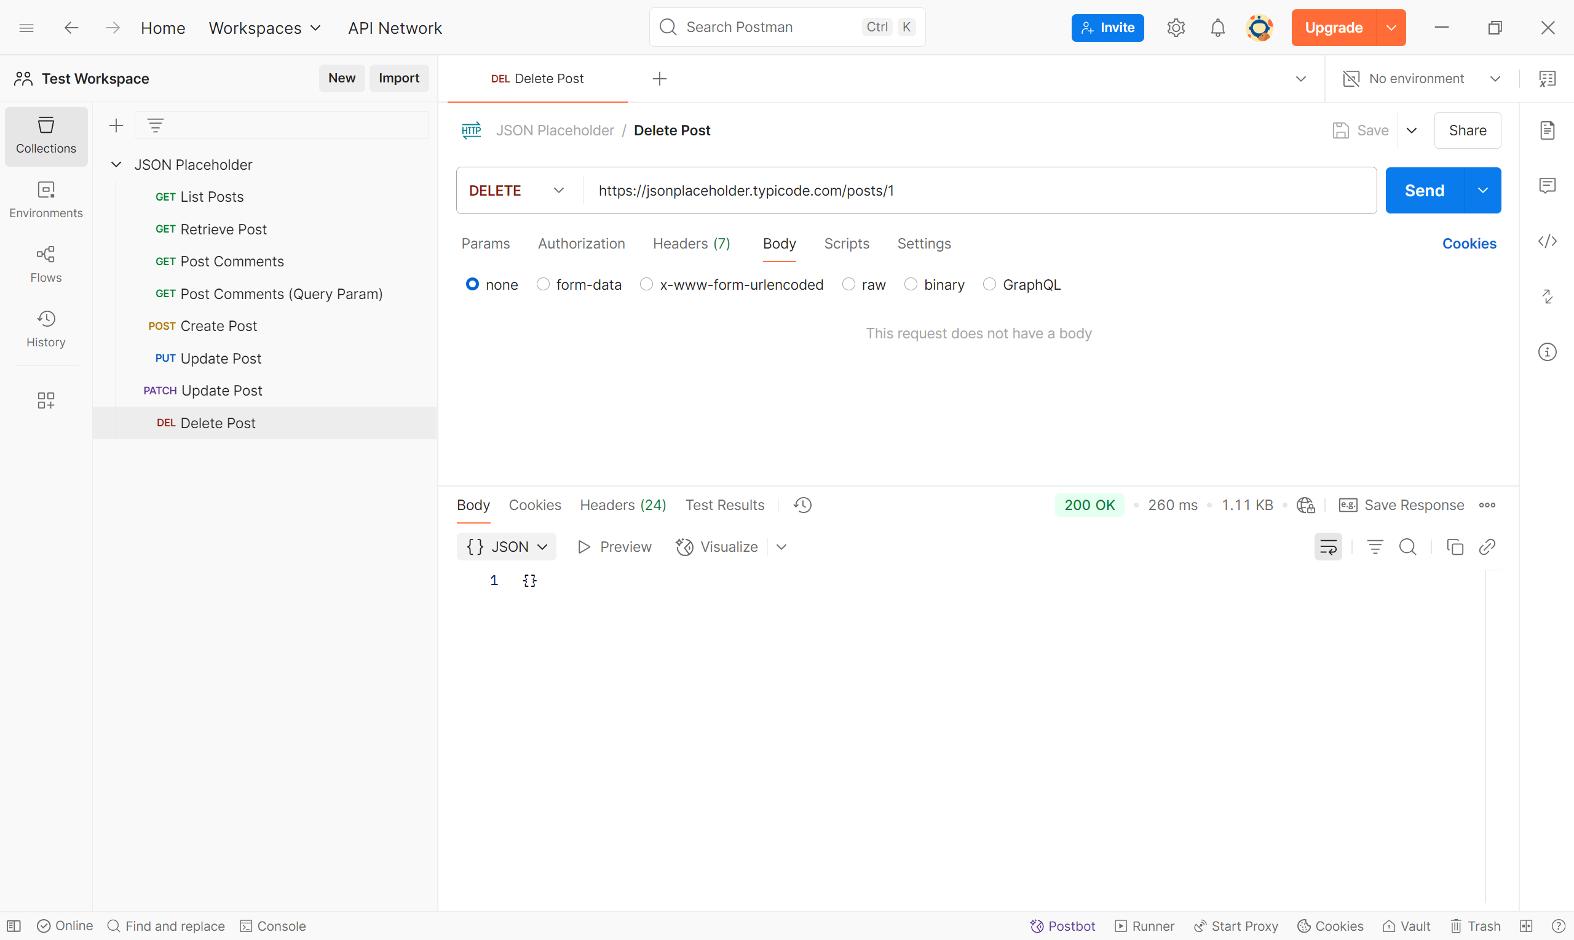This screenshot has width=1574, height=940.
Task: Click the Invite button
Action: click(1107, 28)
